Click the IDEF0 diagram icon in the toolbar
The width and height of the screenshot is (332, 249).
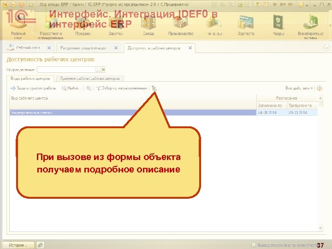click(154, 88)
